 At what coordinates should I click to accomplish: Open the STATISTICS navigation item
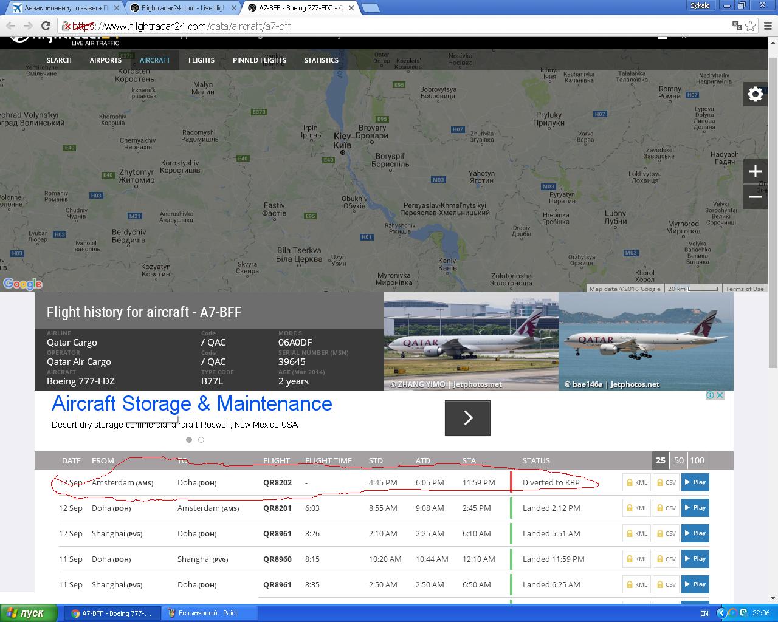click(x=321, y=60)
